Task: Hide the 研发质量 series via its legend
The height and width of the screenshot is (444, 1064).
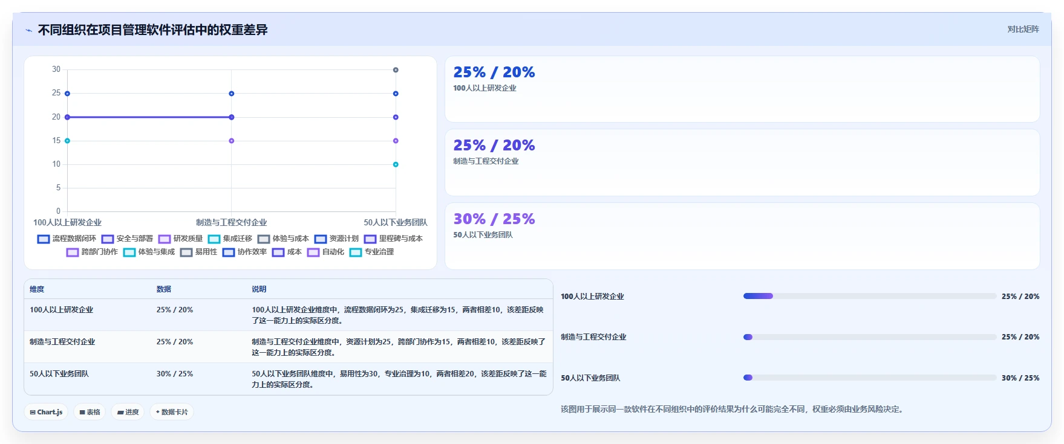Action: pos(180,239)
